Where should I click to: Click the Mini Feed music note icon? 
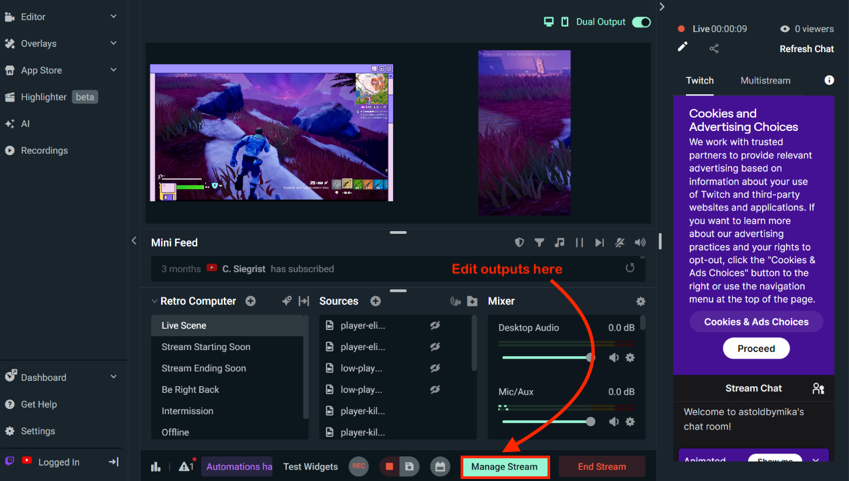pos(560,243)
